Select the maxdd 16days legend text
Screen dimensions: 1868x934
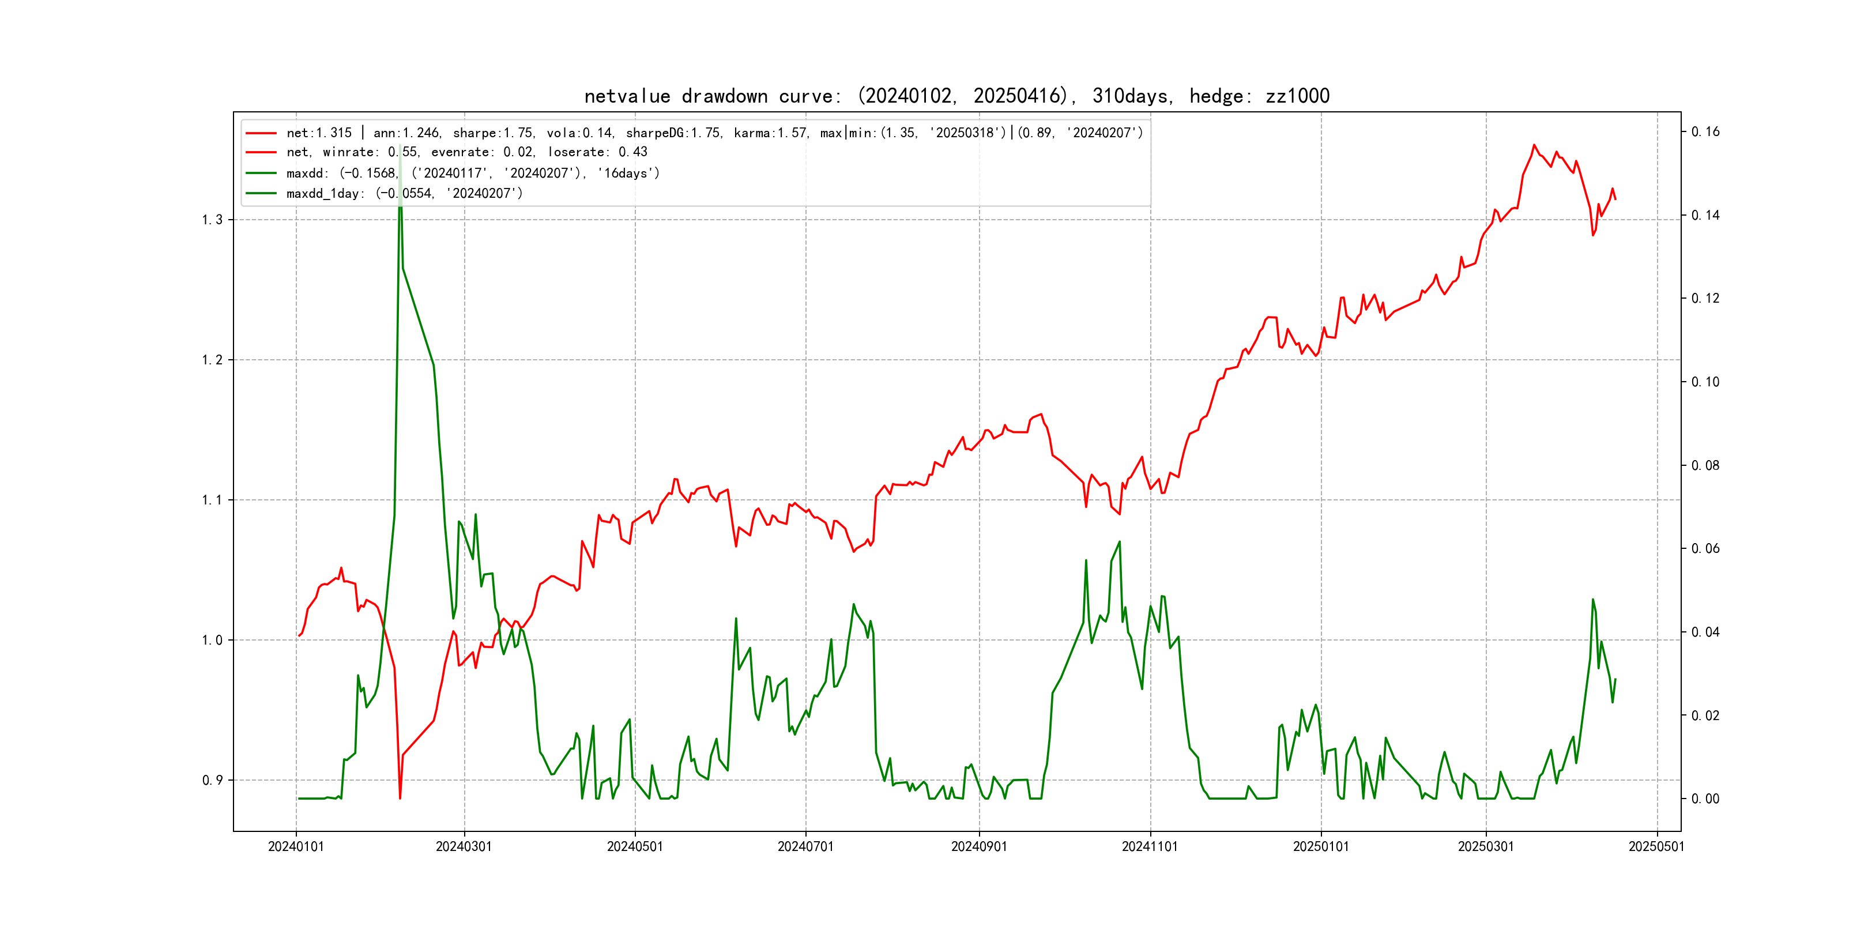(473, 174)
